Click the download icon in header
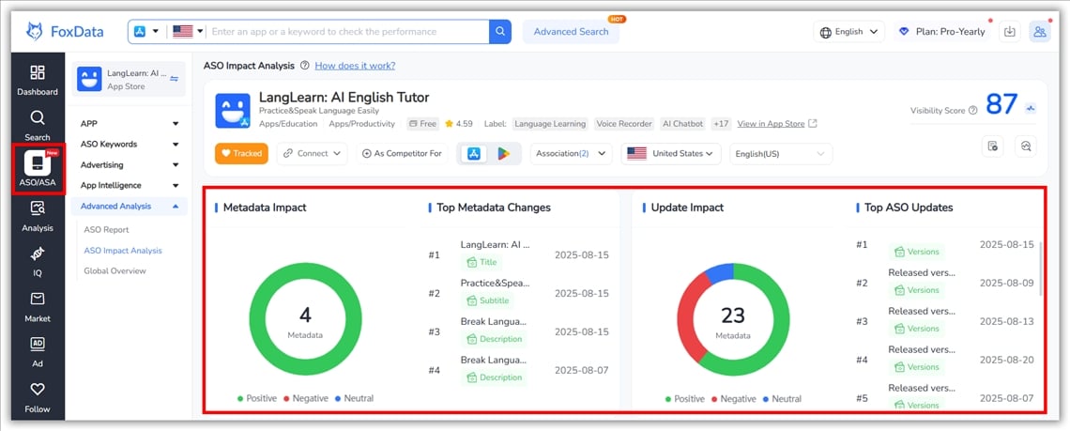1070x431 pixels. click(1010, 31)
